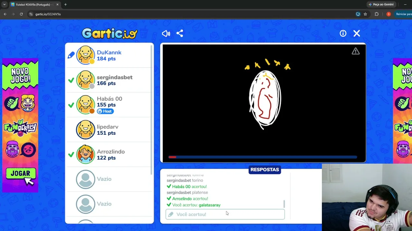Click the 'Habás 00 acertou!' chat message
This screenshot has width=412, height=231.
pos(187,186)
